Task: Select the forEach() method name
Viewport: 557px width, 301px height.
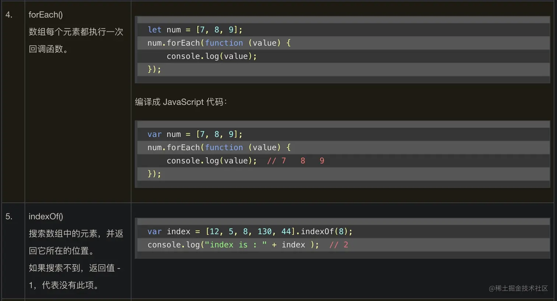Action: pos(46,15)
